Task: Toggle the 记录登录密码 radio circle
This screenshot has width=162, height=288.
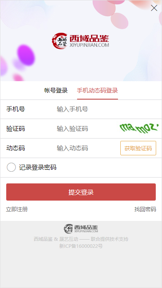Action: 11,167
